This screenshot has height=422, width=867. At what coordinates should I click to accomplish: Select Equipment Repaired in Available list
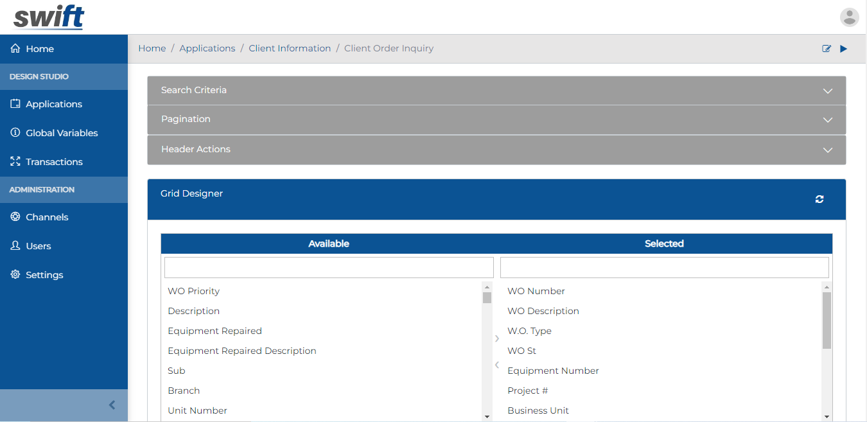pos(215,331)
